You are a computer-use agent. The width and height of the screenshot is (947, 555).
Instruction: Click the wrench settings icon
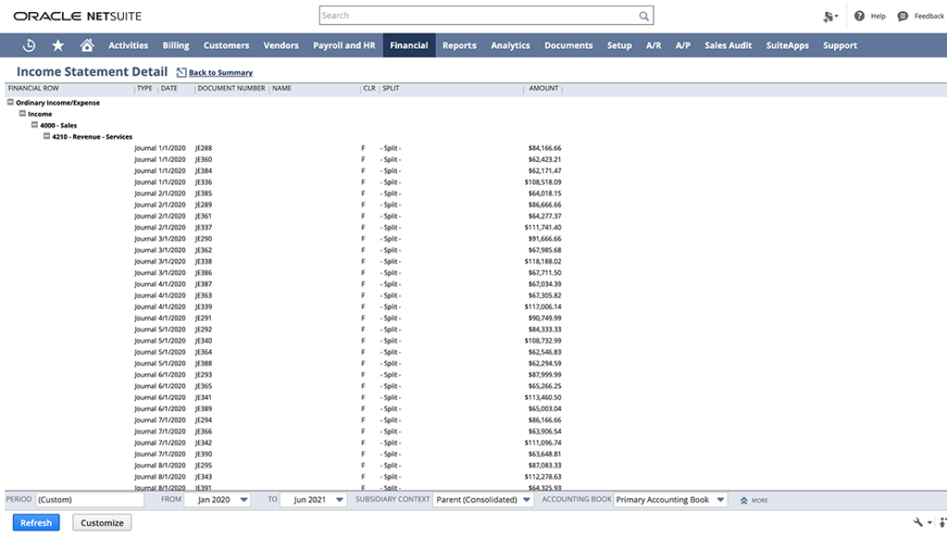click(920, 522)
